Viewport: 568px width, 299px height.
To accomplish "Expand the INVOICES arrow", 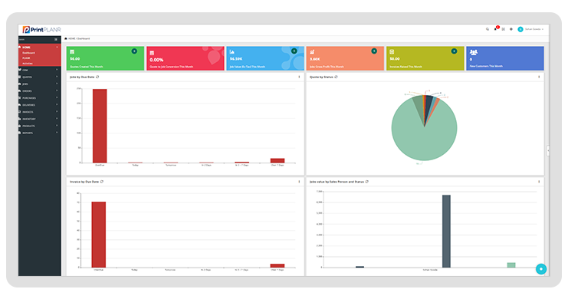I will click(x=57, y=111).
